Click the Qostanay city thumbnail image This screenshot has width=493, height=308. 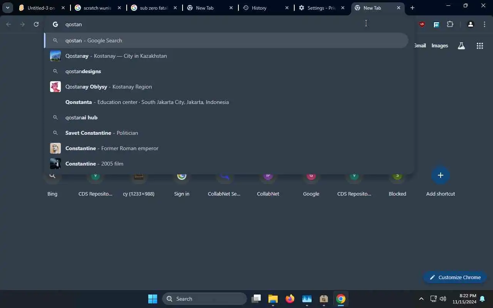(55, 56)
